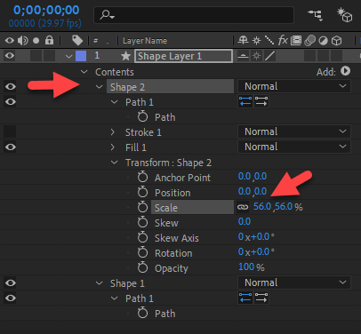
Task: Click the Effect fx header icon
Action: click(x=283, y=40)
